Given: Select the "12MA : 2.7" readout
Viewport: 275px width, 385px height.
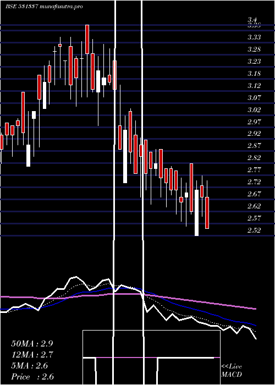Looking at the screenshot, I should 32,355.
